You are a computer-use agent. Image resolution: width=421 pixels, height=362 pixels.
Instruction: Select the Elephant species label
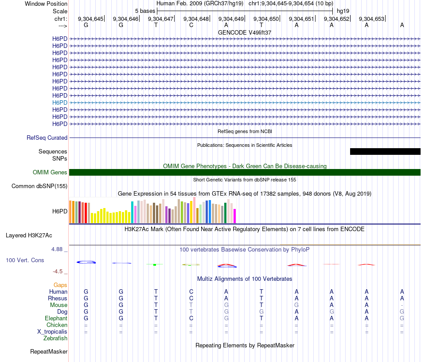click(x=56, y=318)
